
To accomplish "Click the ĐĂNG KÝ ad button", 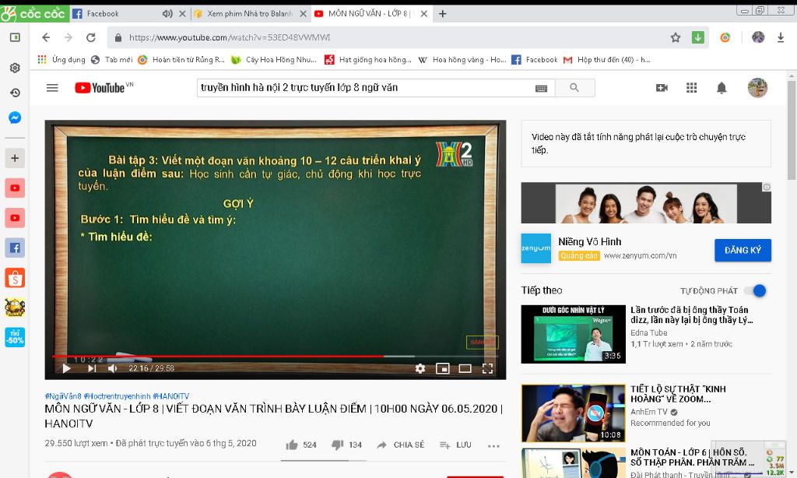I will (743, 250).
